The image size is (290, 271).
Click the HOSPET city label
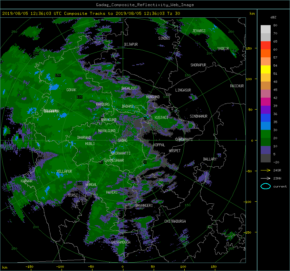point(175,151)
